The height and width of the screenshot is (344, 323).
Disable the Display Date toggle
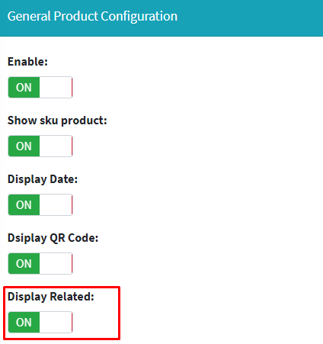coord(40,204)
